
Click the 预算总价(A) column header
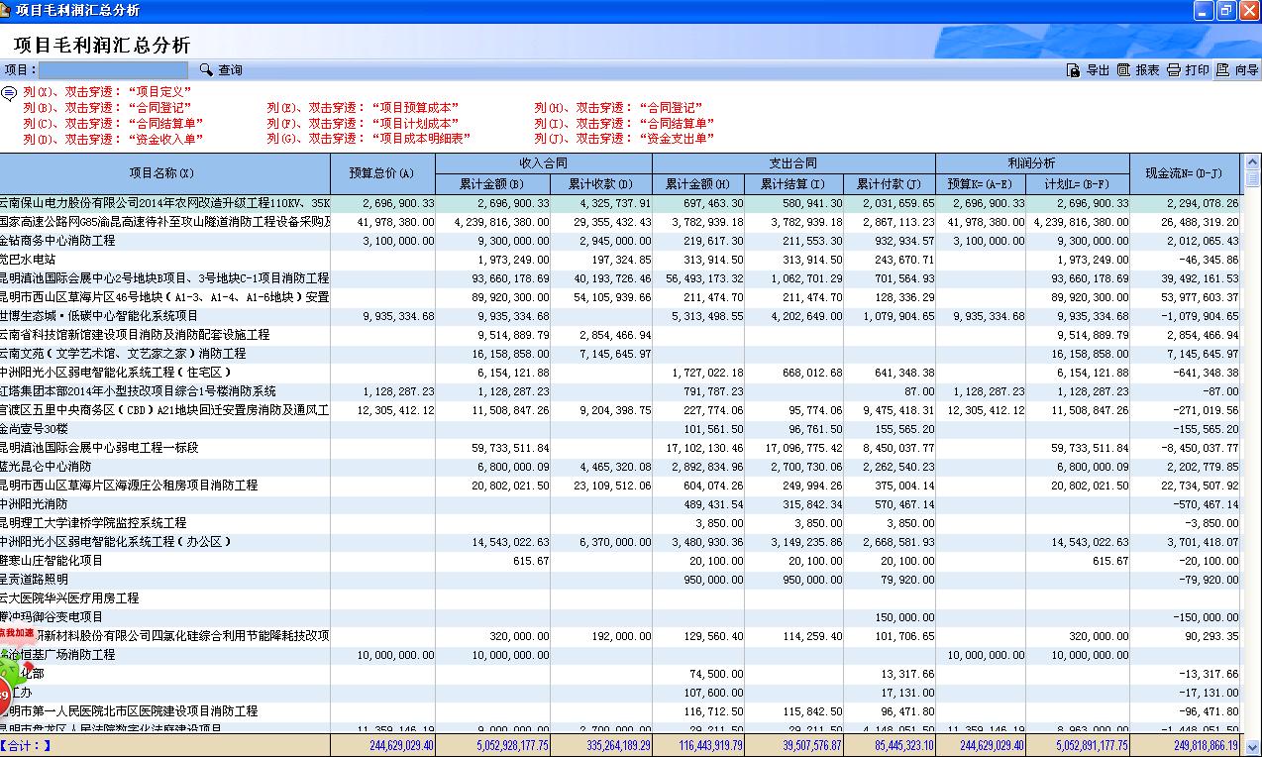click(x=382, y=173)
